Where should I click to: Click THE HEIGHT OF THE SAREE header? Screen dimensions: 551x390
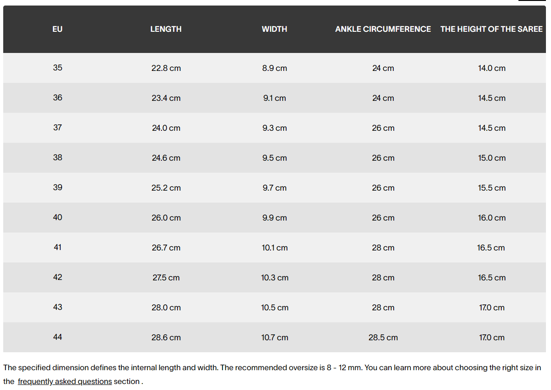click(492, 29)
